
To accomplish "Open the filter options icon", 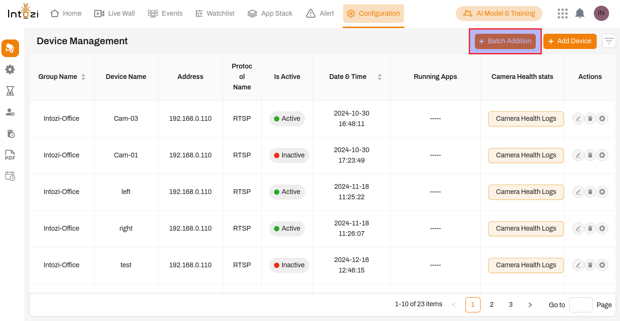I will coord(609,41).
